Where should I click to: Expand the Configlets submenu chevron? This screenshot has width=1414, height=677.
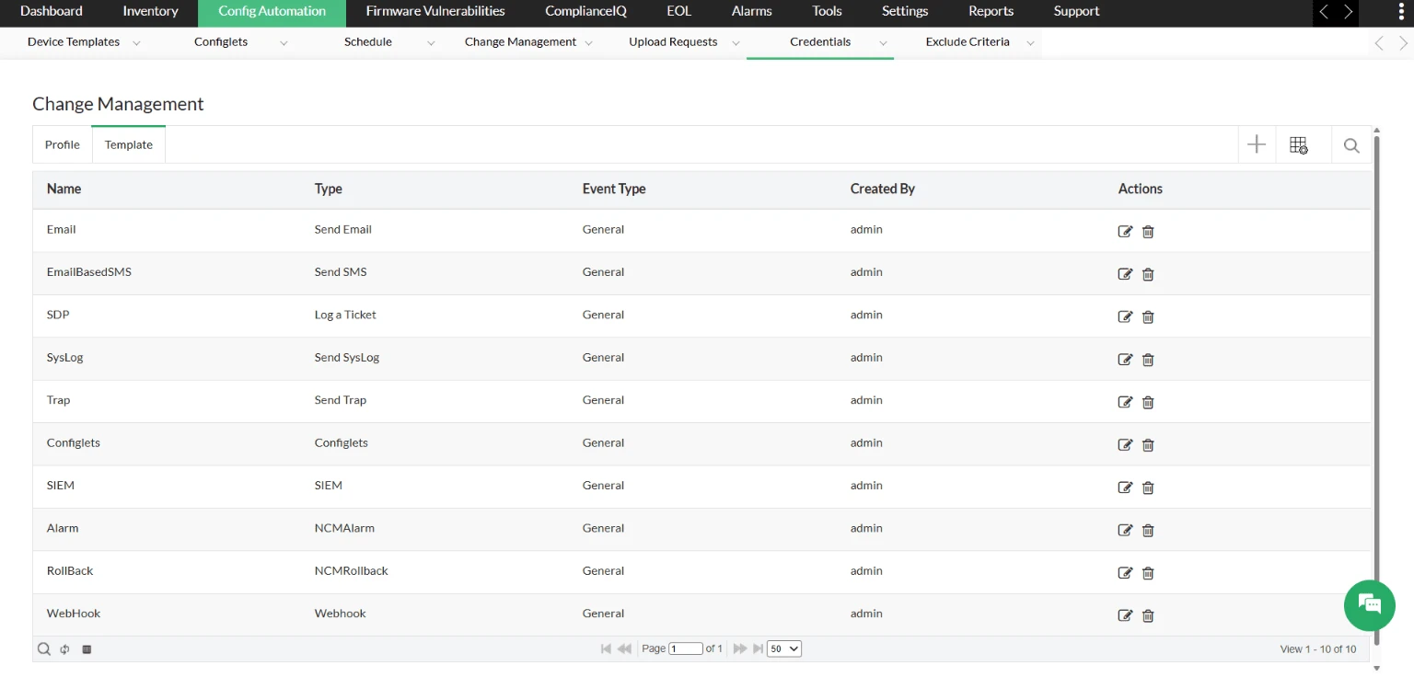coord(284,43)
